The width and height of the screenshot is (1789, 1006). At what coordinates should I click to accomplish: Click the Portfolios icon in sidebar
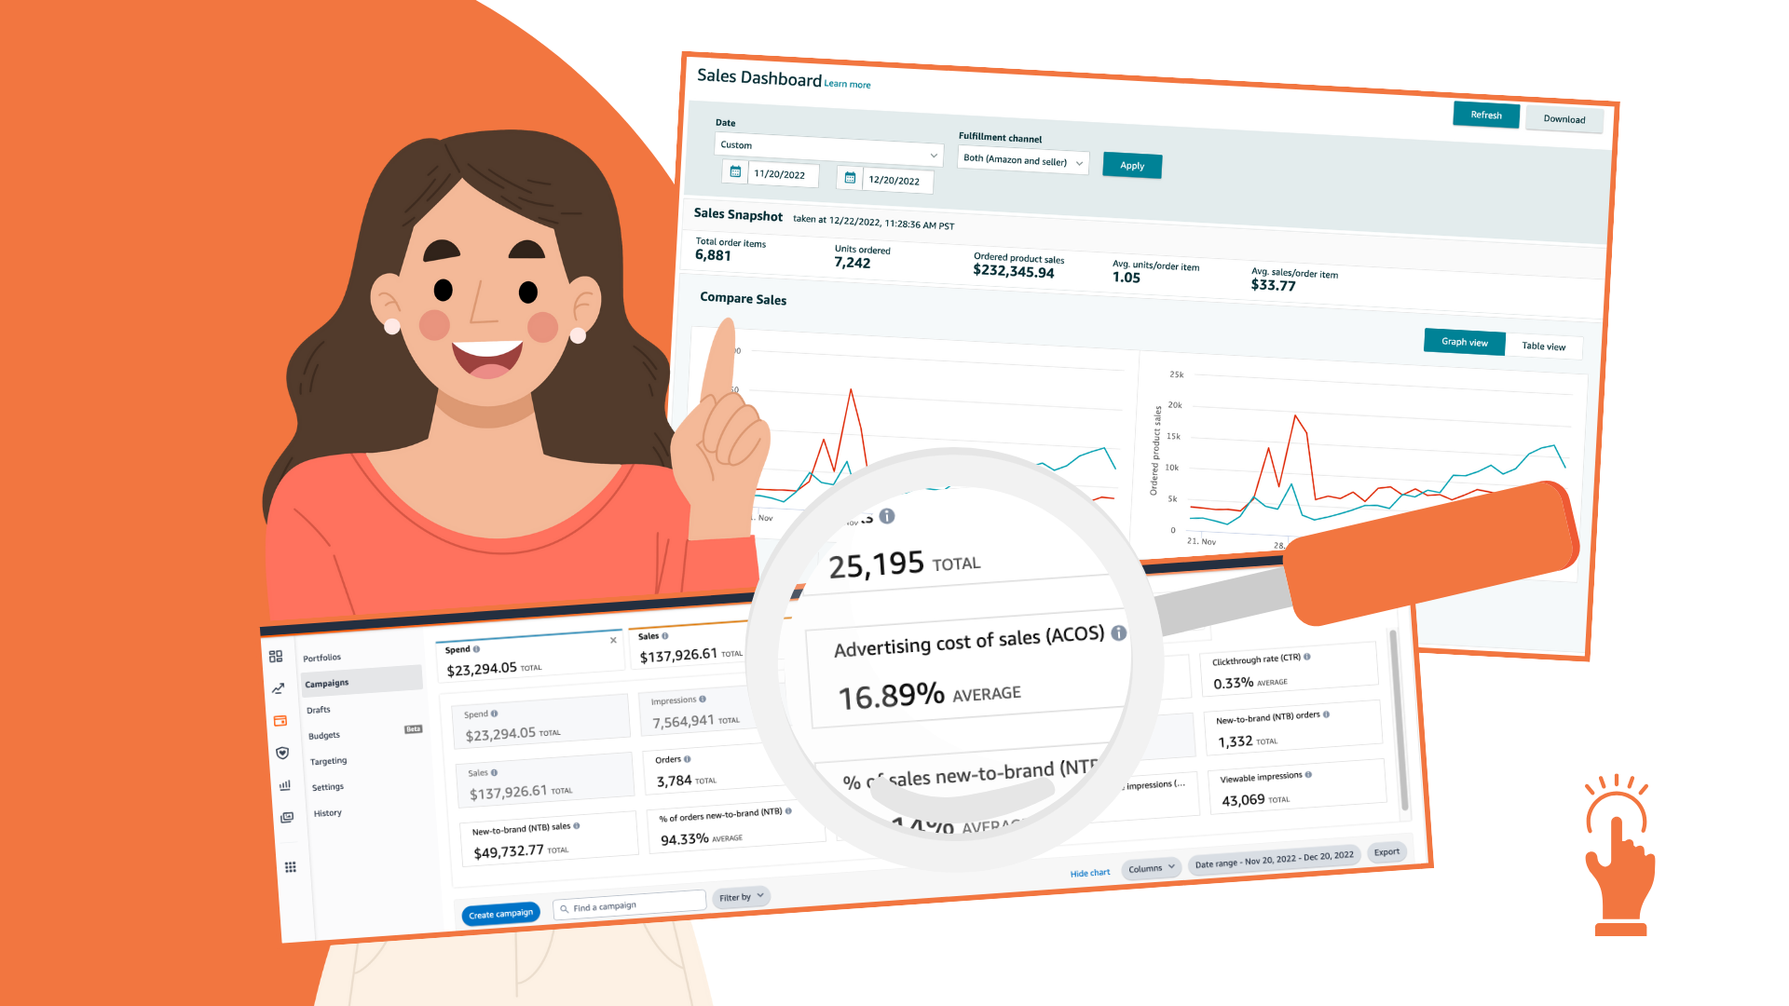point(275,656)
